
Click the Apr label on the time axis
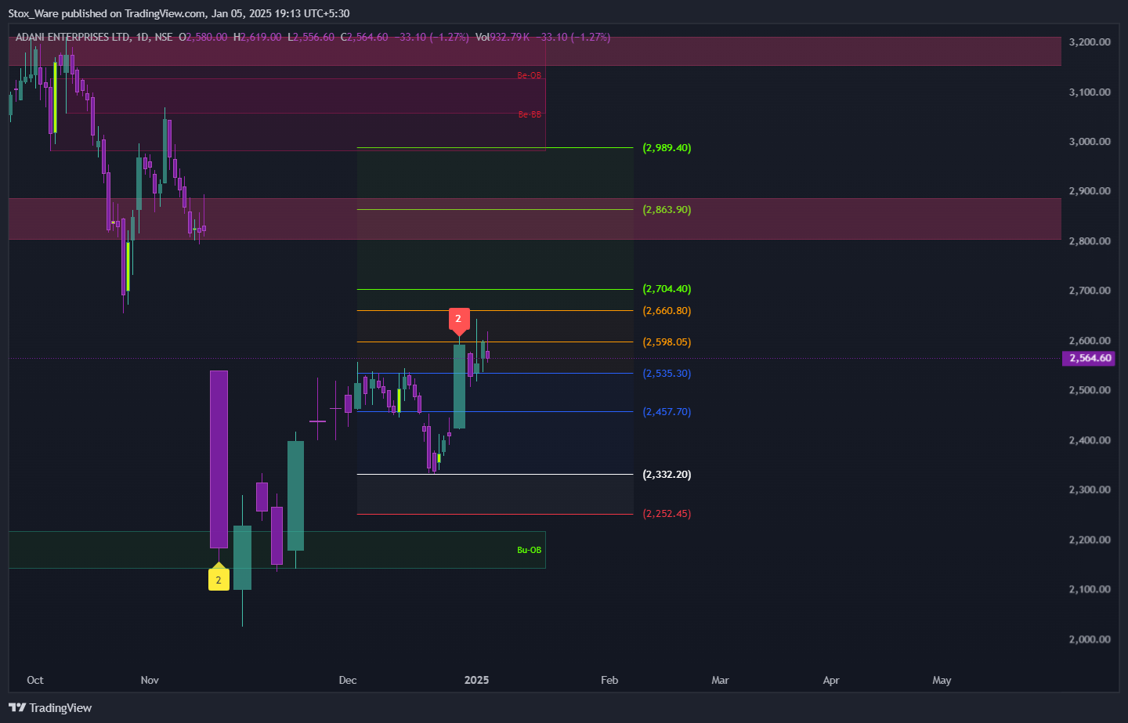[831, 680]
